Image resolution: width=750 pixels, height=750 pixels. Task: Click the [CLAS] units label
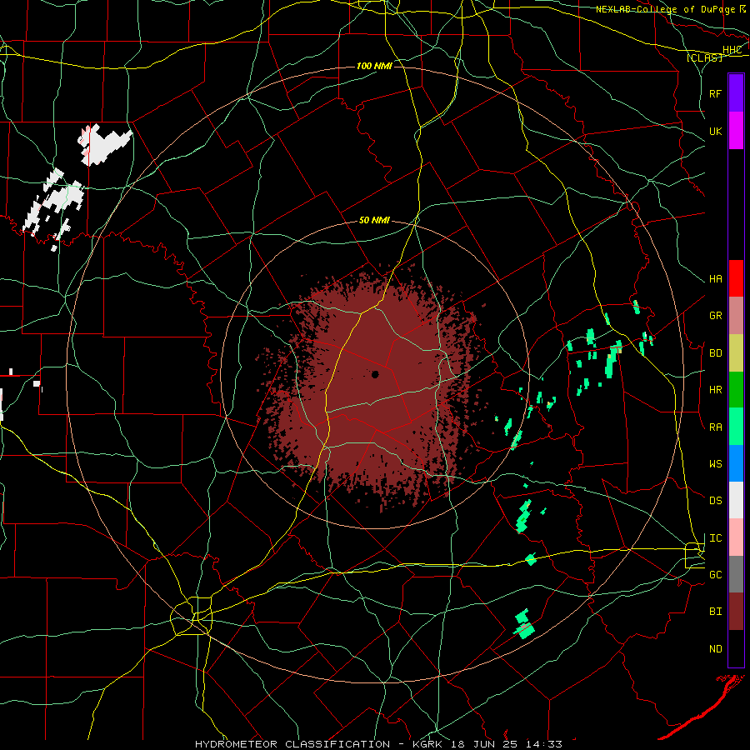tap(704, 57)
